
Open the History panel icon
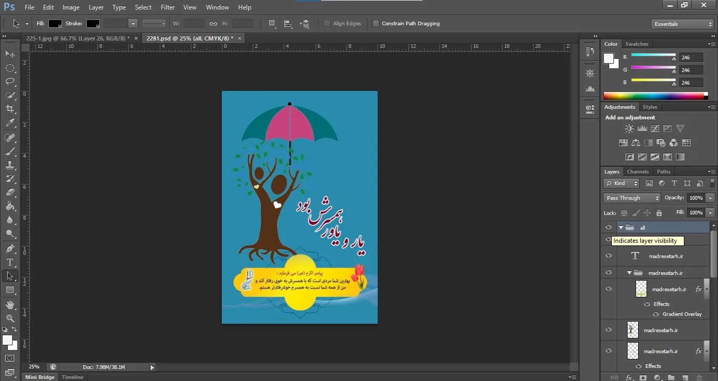tap(590, 52)
